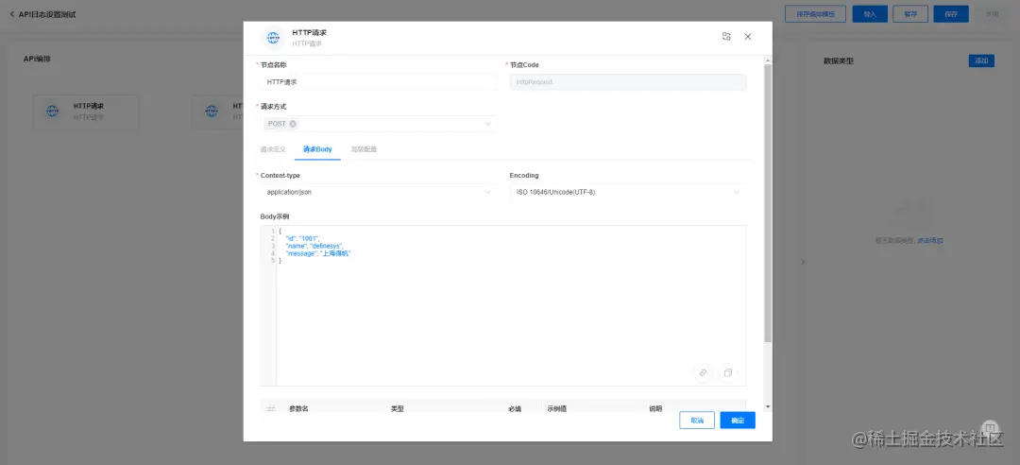Click the node switch icon in dialog header
The image size is (1020, 465).
[x=726, y=37]
